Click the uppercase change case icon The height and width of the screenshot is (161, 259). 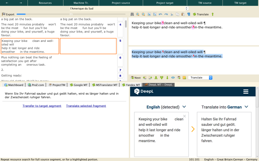point(155,14)
